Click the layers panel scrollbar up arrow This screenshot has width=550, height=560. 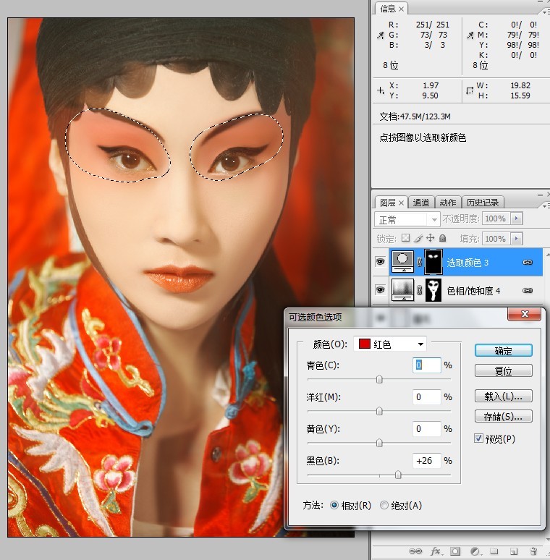[x=546, y=254]
